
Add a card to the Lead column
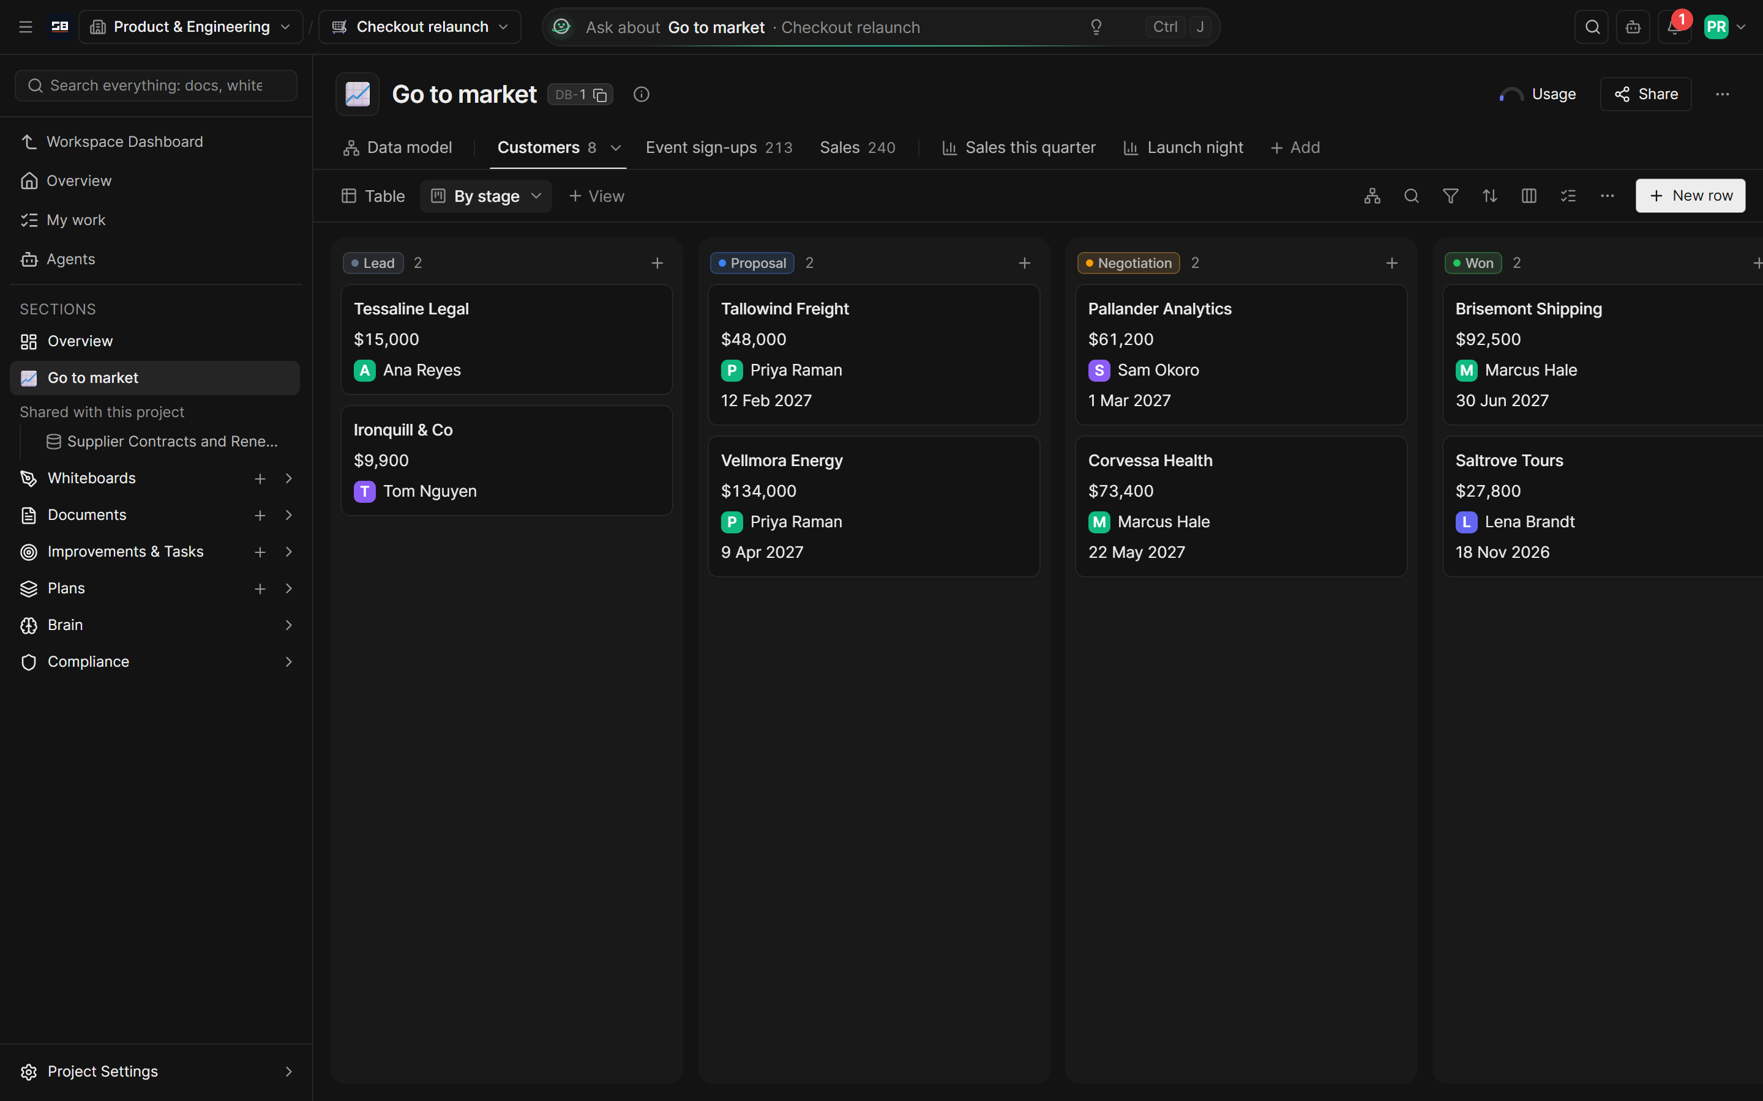pyautogui.click(x=657, y=263)
